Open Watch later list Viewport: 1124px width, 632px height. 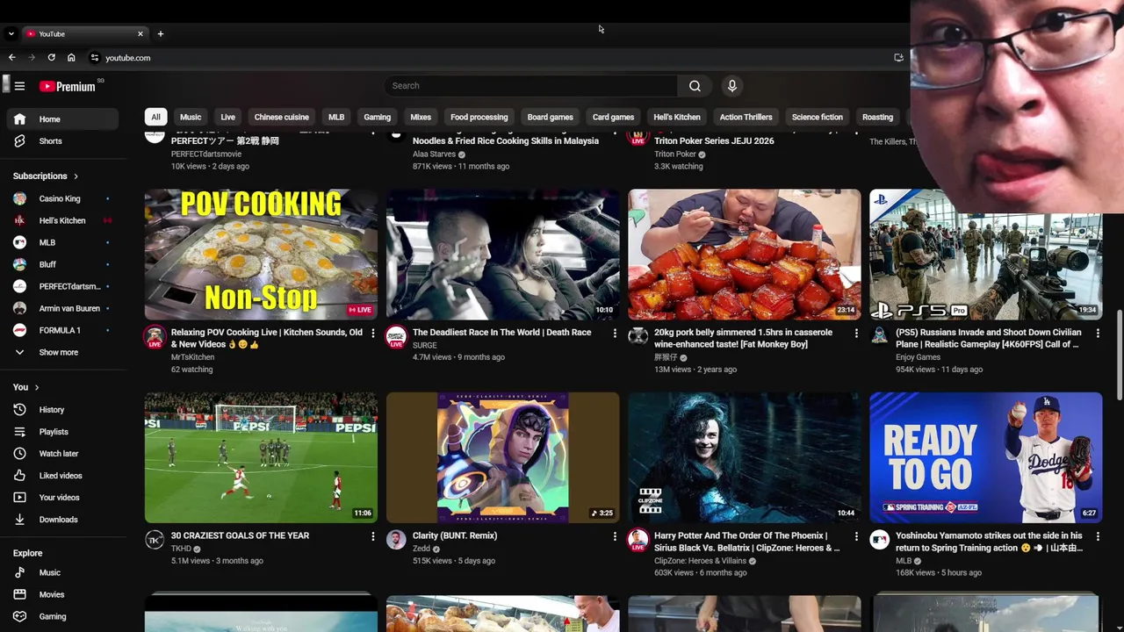[62, 454]
